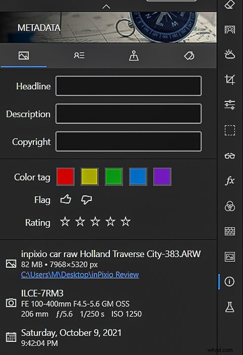Select the dashed rectangle selection tool
Image resolution: width=243 pixels, height=355 pixels.
click(x=230, y=130)
